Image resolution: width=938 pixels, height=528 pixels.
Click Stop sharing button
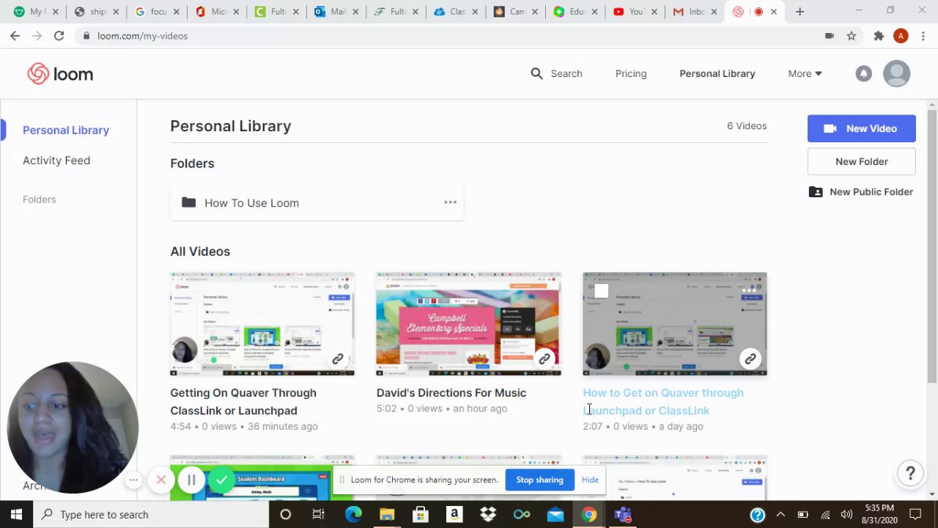(539, 480)
